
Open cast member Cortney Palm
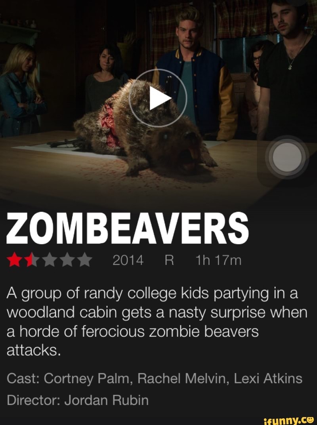(x=88, y=378)
